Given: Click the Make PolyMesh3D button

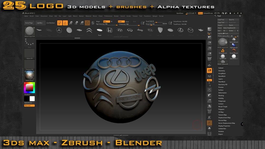Looking at the screenshot, I should (x=231, y=28).
